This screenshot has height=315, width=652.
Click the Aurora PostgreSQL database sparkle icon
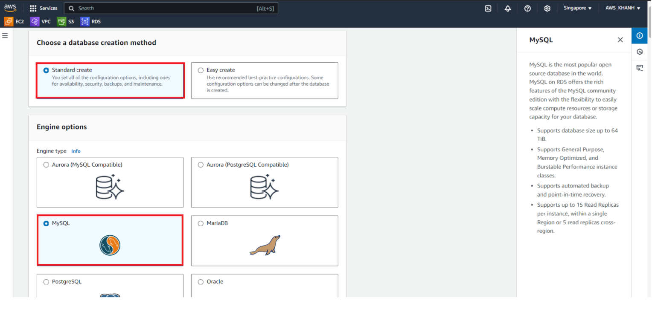click(265, 187)
